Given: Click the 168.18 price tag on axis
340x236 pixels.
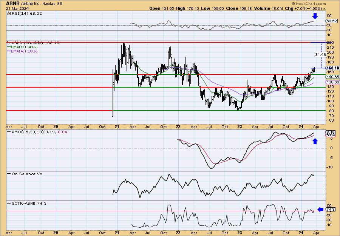Looking at the screenshot, I should click(332, 68).
